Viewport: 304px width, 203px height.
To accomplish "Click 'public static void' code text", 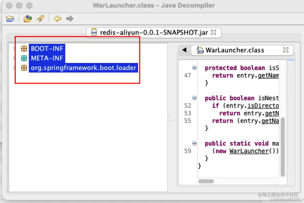I will click(237, 143).
